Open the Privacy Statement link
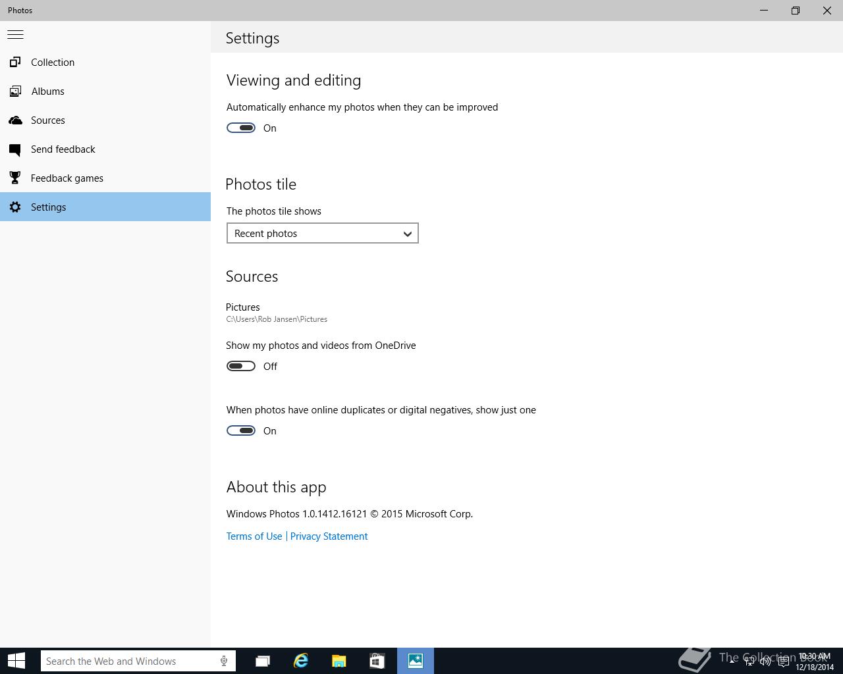The width and height of the screenshot is (843, 674). [x=329, y=536]
